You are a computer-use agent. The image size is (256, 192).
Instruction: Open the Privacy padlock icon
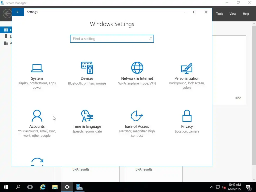(x=187, y=116)
